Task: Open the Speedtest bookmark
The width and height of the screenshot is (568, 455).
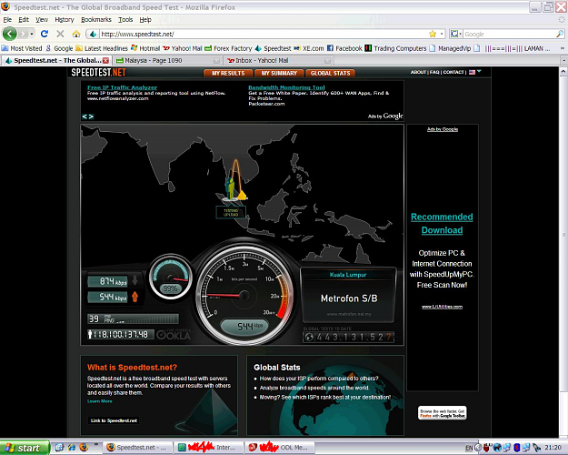Action: (274, 48)
